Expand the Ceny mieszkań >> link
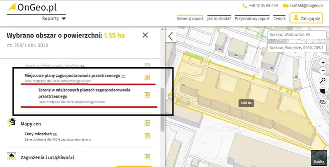The width and height of the screenshot is (329, 167). point(55,134)
